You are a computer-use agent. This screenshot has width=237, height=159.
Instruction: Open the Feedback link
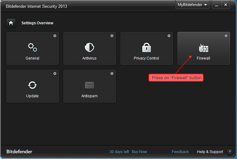click(x=180, y=152)
